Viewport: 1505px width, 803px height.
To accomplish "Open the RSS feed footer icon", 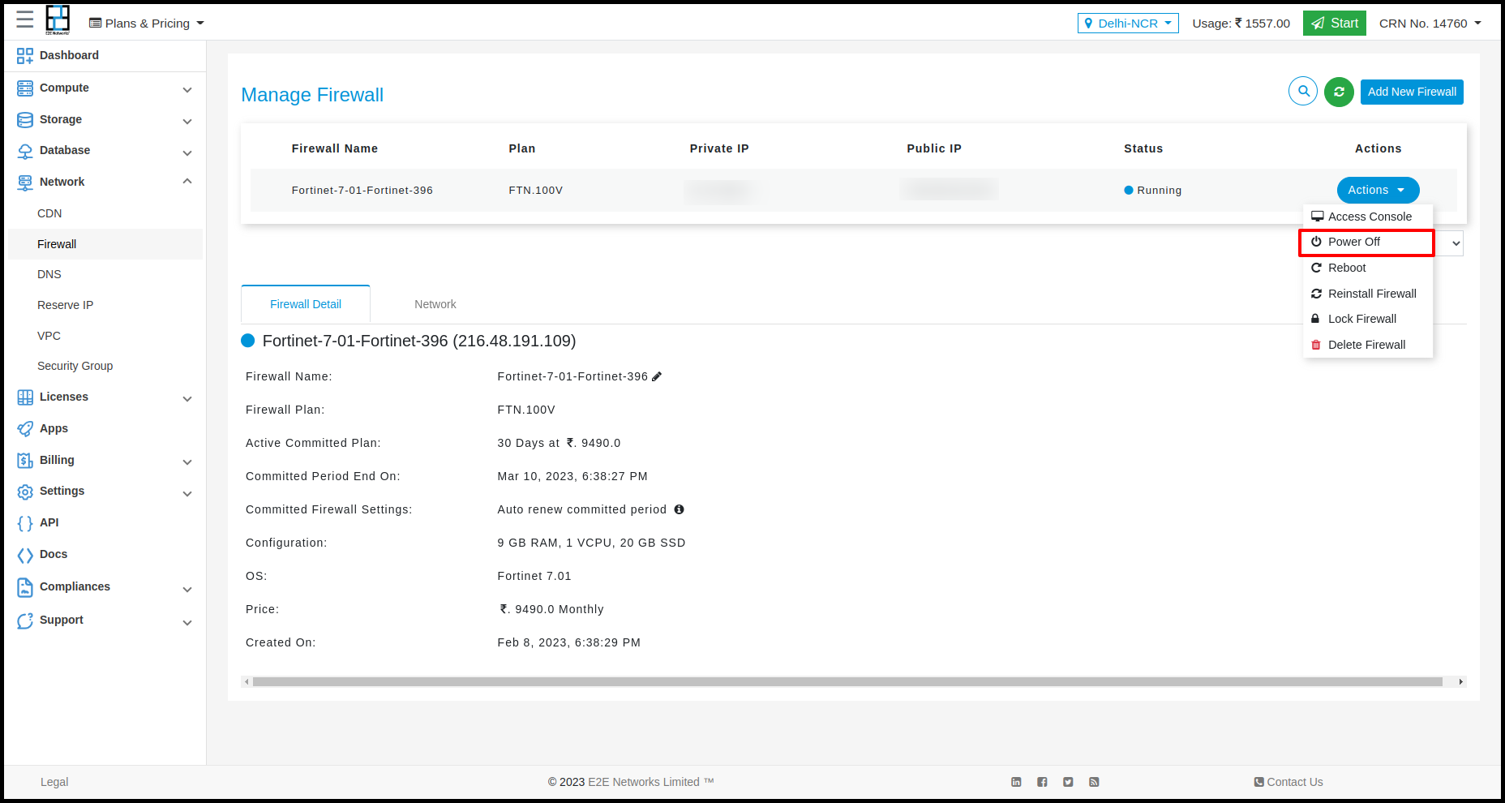I will [1094, 782].
